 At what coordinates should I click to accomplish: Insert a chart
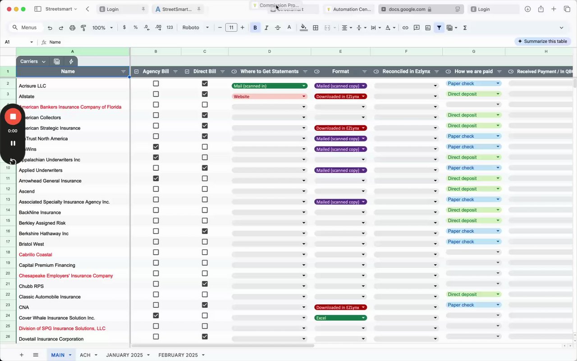[x=428, y=28]
